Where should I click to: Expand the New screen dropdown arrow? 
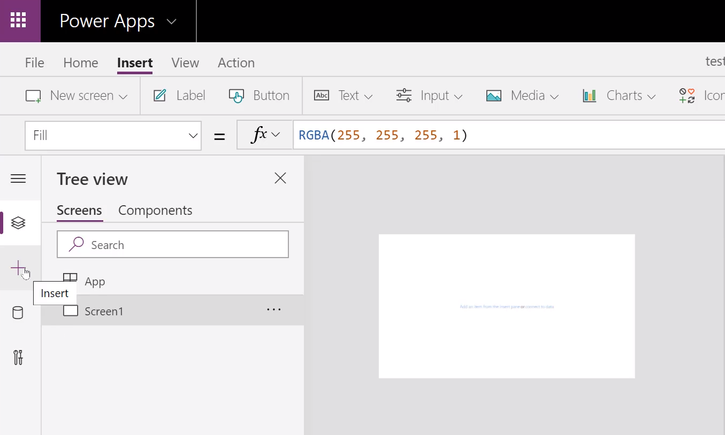[123, 97]
